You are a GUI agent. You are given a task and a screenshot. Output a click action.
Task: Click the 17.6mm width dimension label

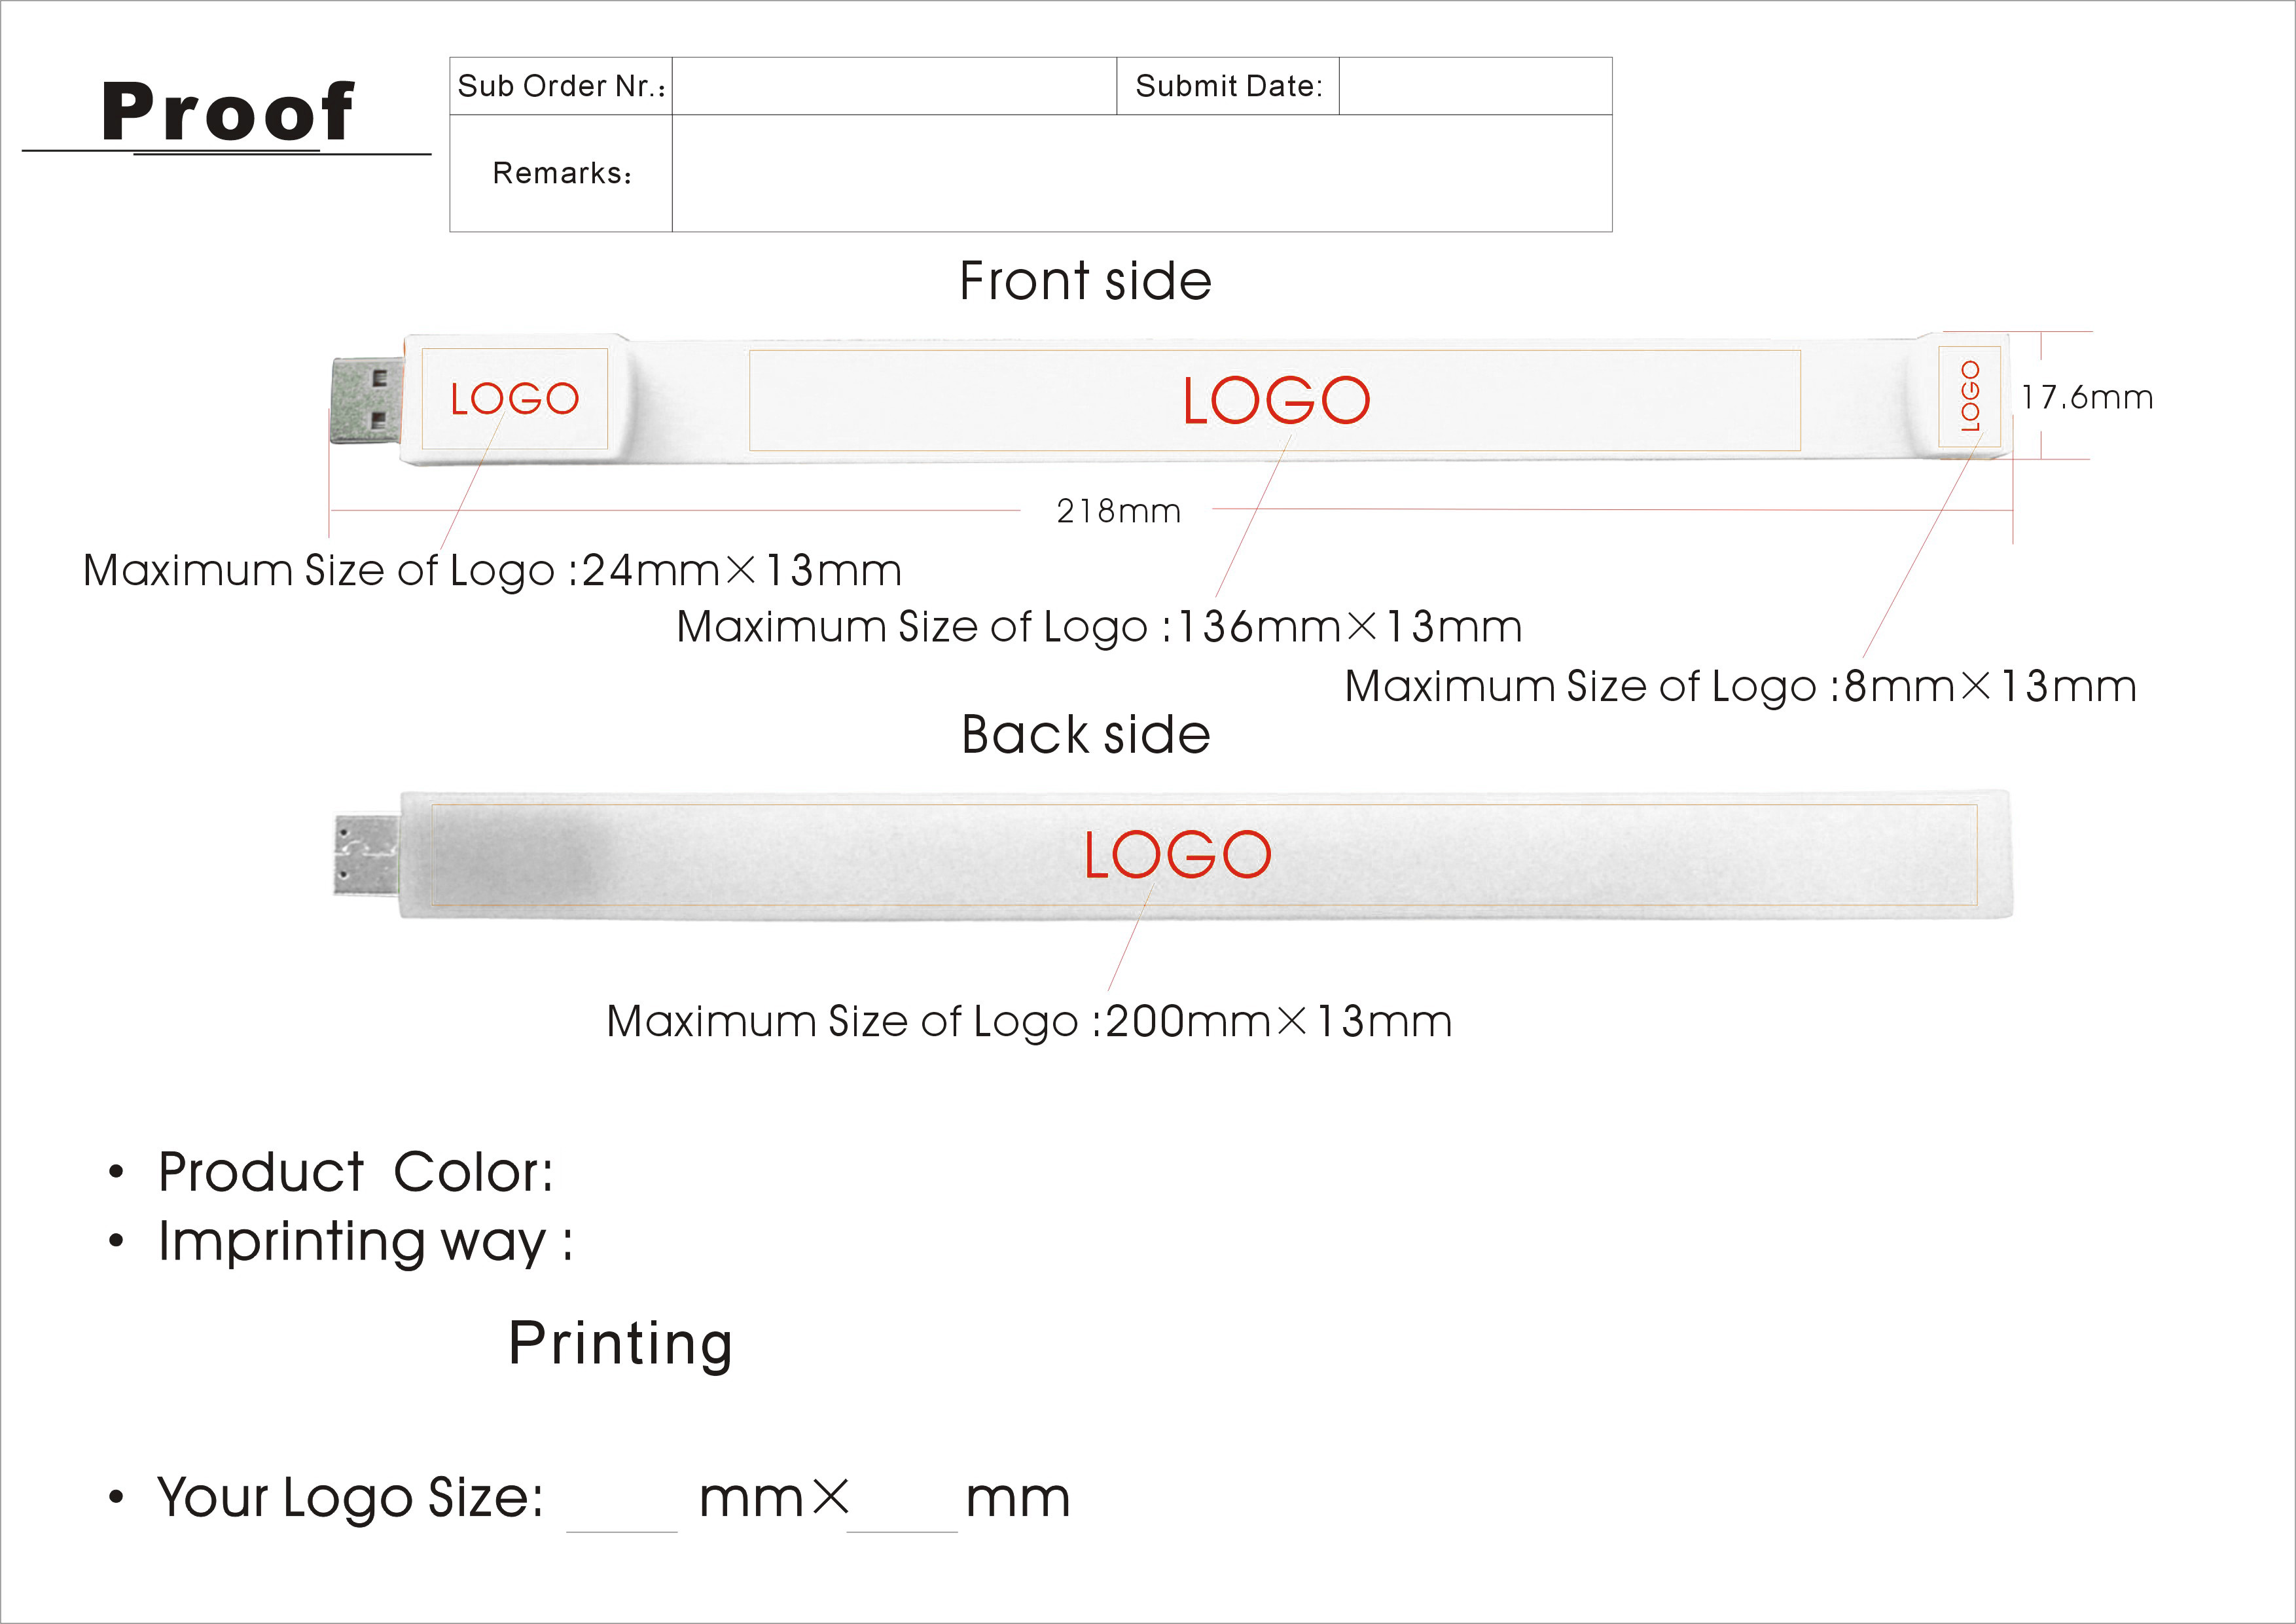[x=2086, y=397]
